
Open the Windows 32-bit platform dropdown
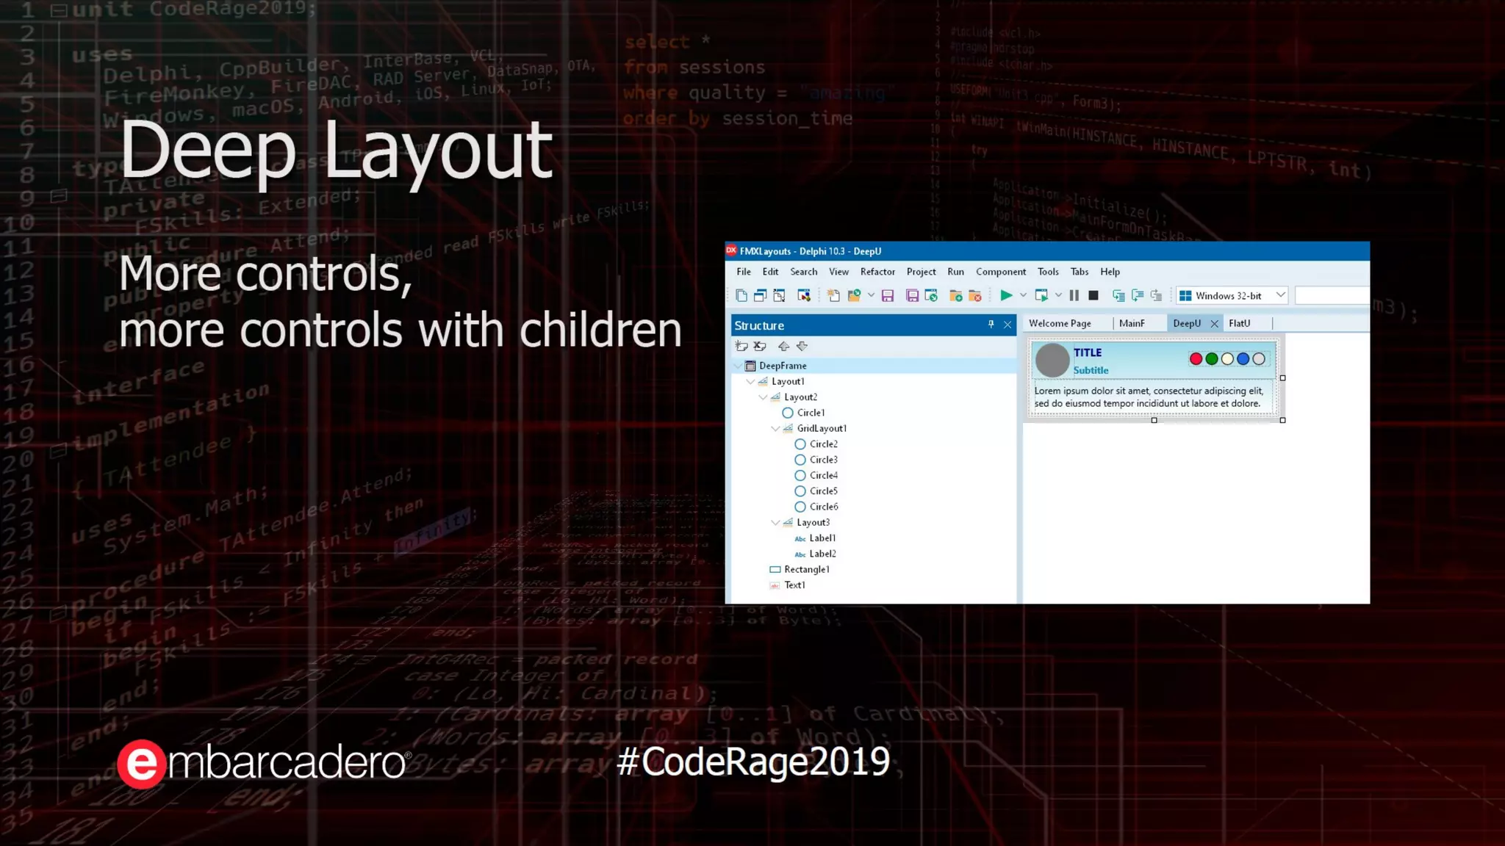coord(1280,295)
